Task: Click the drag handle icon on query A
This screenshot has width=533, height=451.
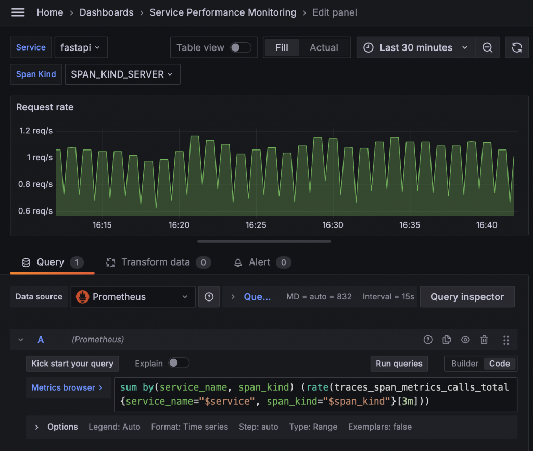Action: [x=506, y=340]
